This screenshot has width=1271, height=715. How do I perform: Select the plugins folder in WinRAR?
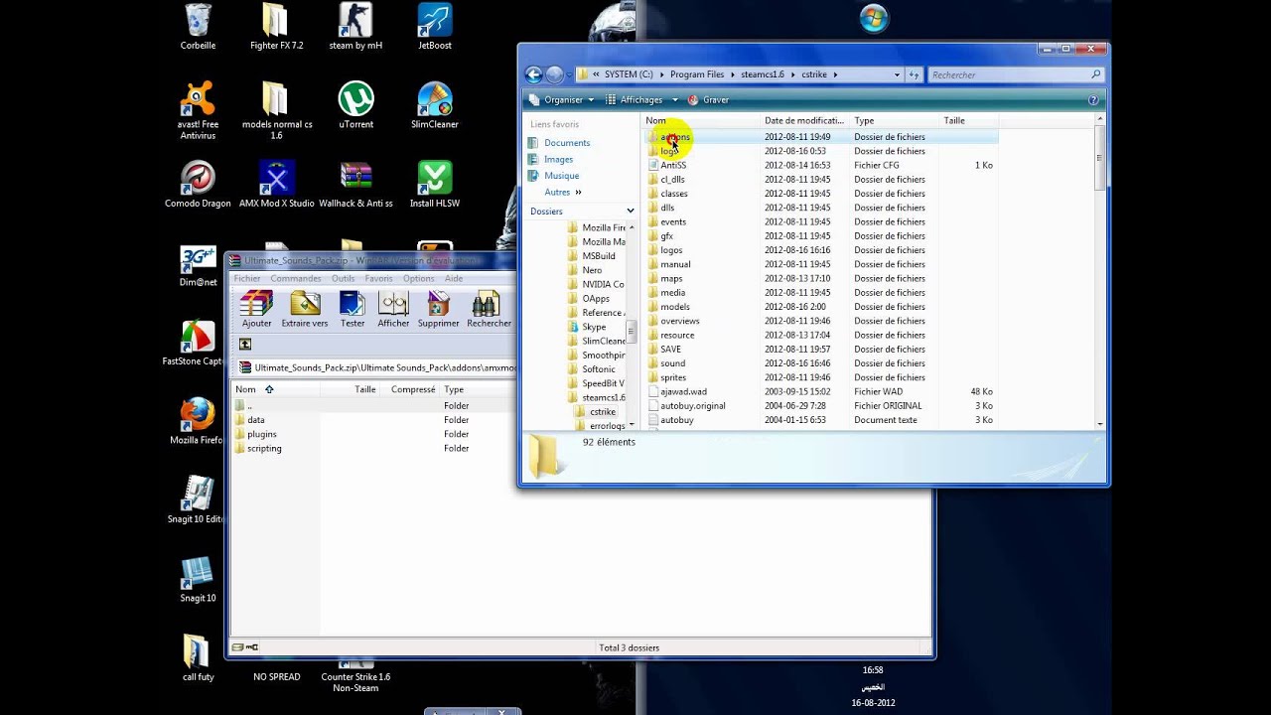262,434
